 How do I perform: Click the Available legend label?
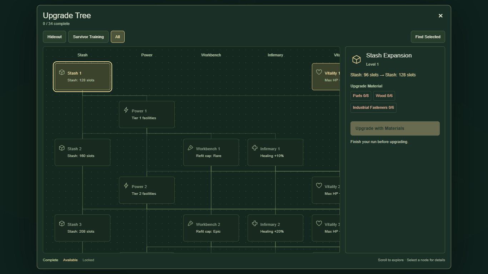point(70,260)
